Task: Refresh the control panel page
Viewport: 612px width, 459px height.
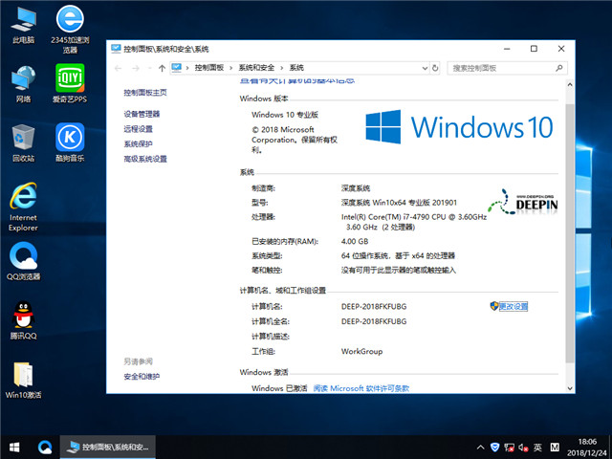Action: click(435, 68)
